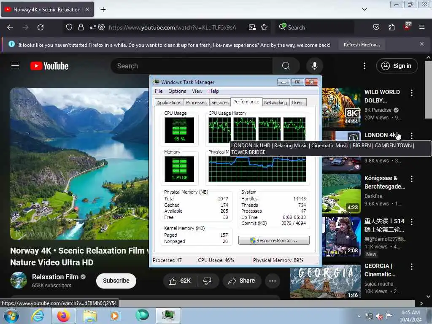Click the Sign in button

click(x=397, y=66)
